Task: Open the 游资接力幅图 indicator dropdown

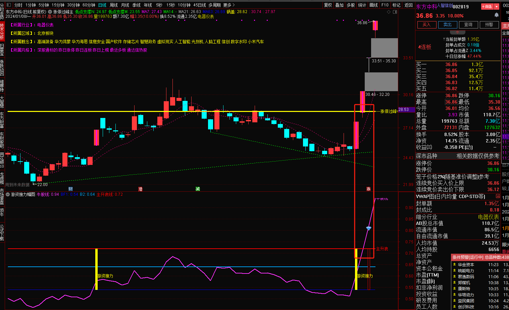Action: coord(8,194)
